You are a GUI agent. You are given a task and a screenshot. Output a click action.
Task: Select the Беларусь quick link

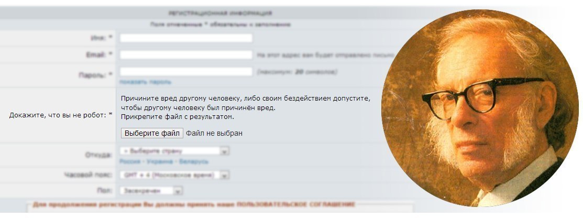point(194,162)
